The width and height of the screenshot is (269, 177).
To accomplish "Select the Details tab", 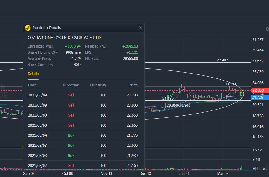I will (33, 74).
